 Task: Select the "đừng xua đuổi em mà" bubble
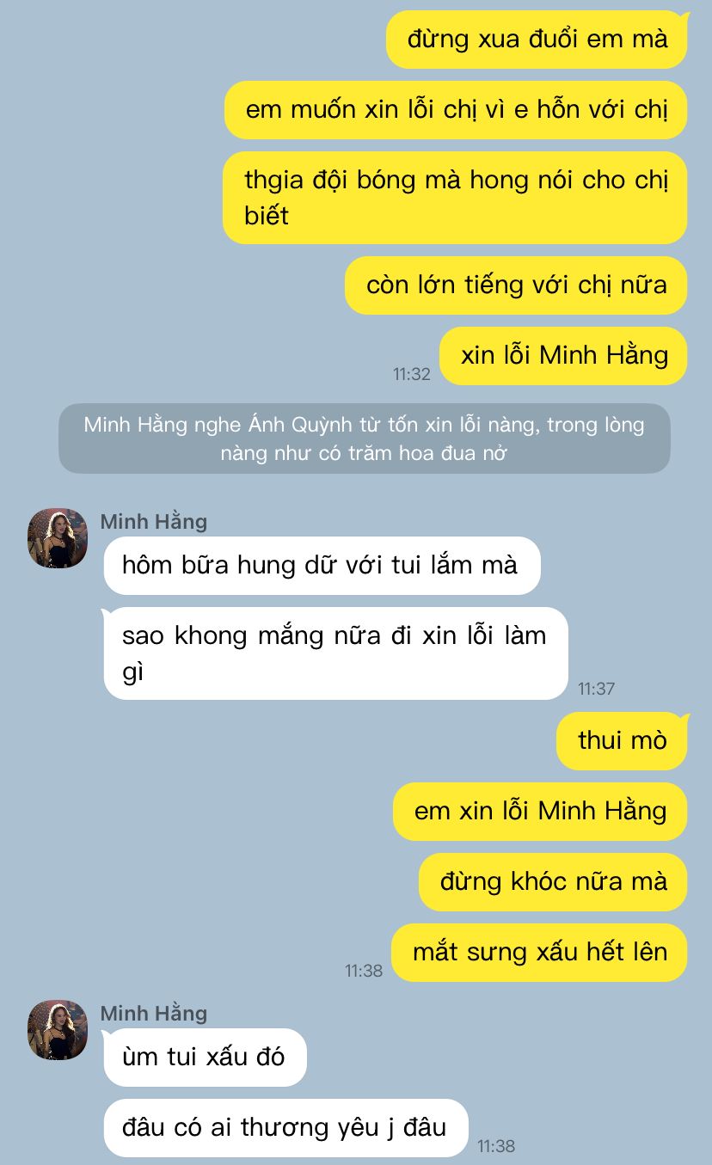point(537,40)
